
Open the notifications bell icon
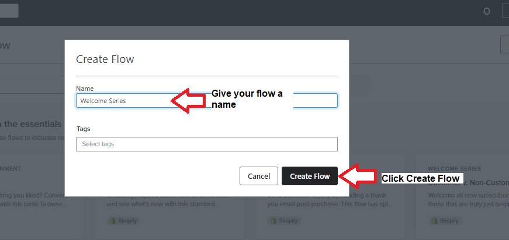(487, 12)
